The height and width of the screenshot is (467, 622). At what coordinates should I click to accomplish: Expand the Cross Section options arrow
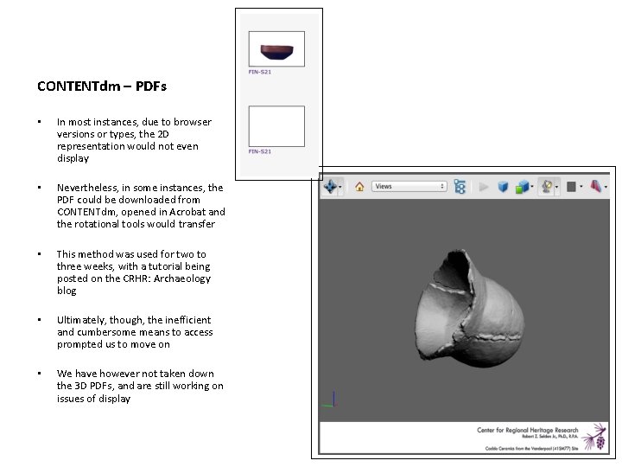(x=606, y=187)
